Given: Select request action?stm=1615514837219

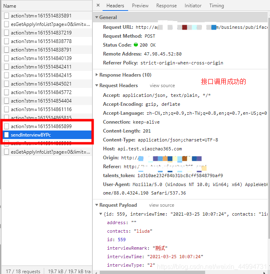Looking at the screenshot, I should tap(47, 33).
